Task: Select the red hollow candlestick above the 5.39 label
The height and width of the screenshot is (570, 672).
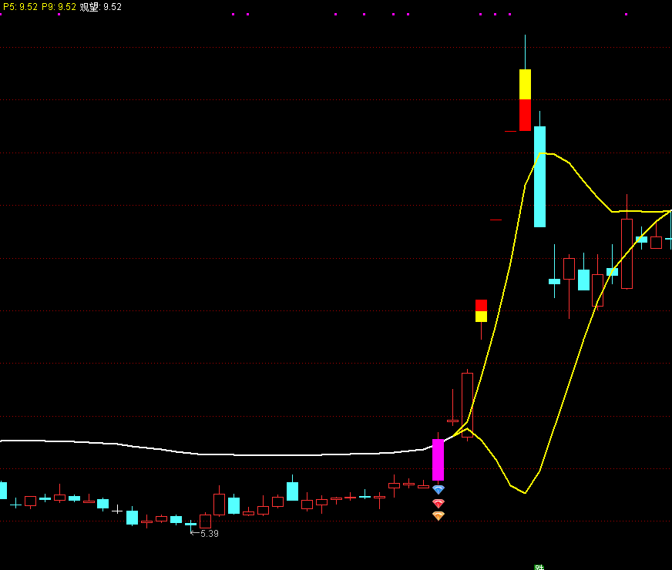Action: tap(205, 521)
